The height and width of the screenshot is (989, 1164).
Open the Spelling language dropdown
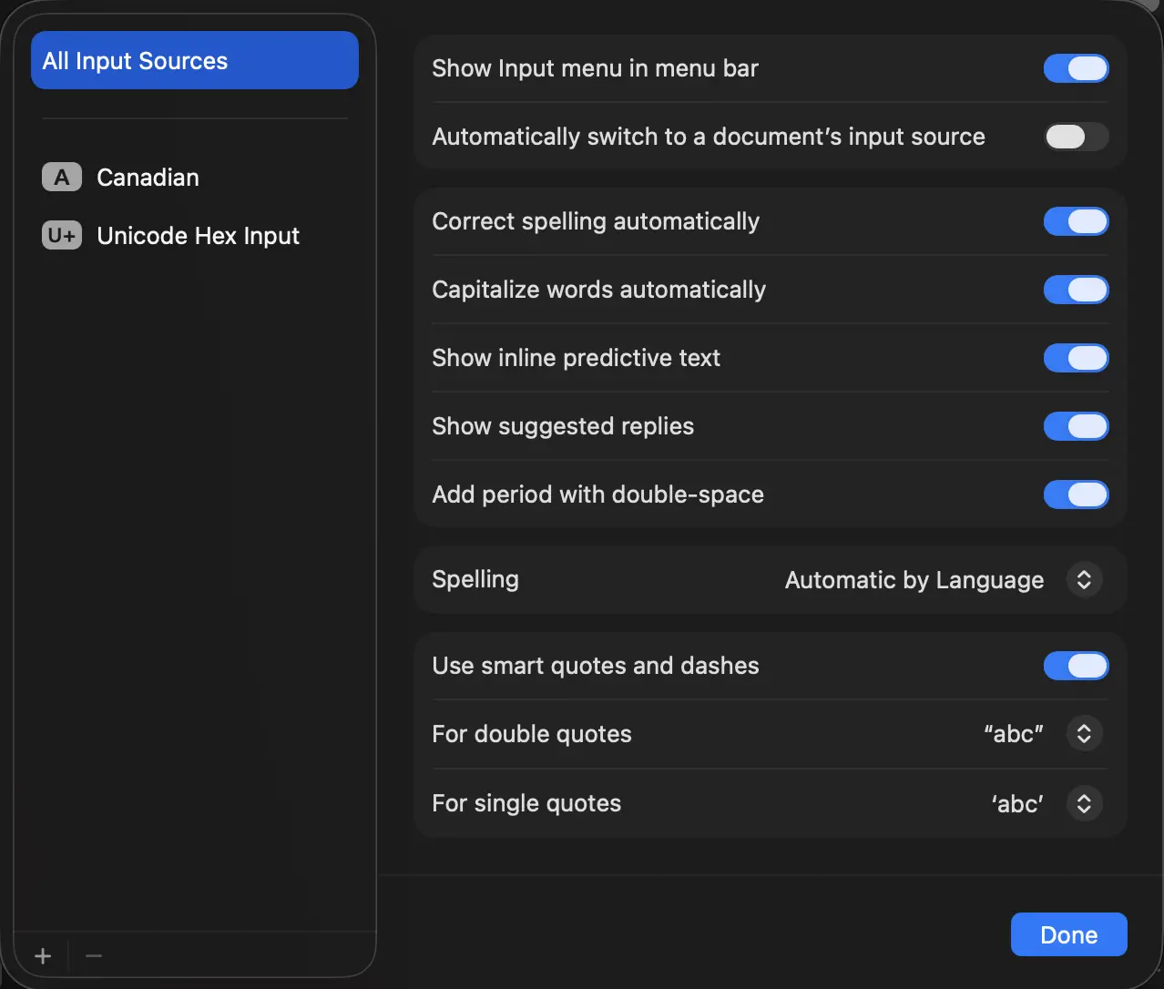(1084, 580)
